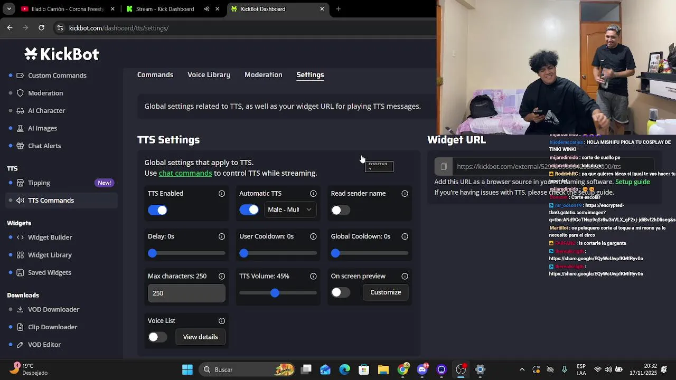The height and width of the screenshot is (380, 676).
Task: Adjust the TTS Volume slider
Action: (x=278, y=293)
